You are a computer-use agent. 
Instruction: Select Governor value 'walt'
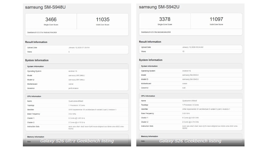tap(184, 88)
